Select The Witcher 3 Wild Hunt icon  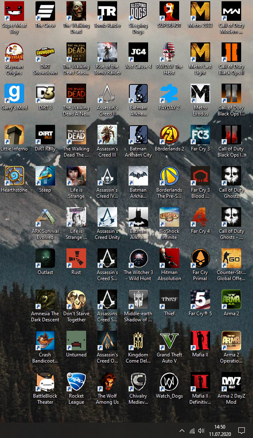coord(138,259)
